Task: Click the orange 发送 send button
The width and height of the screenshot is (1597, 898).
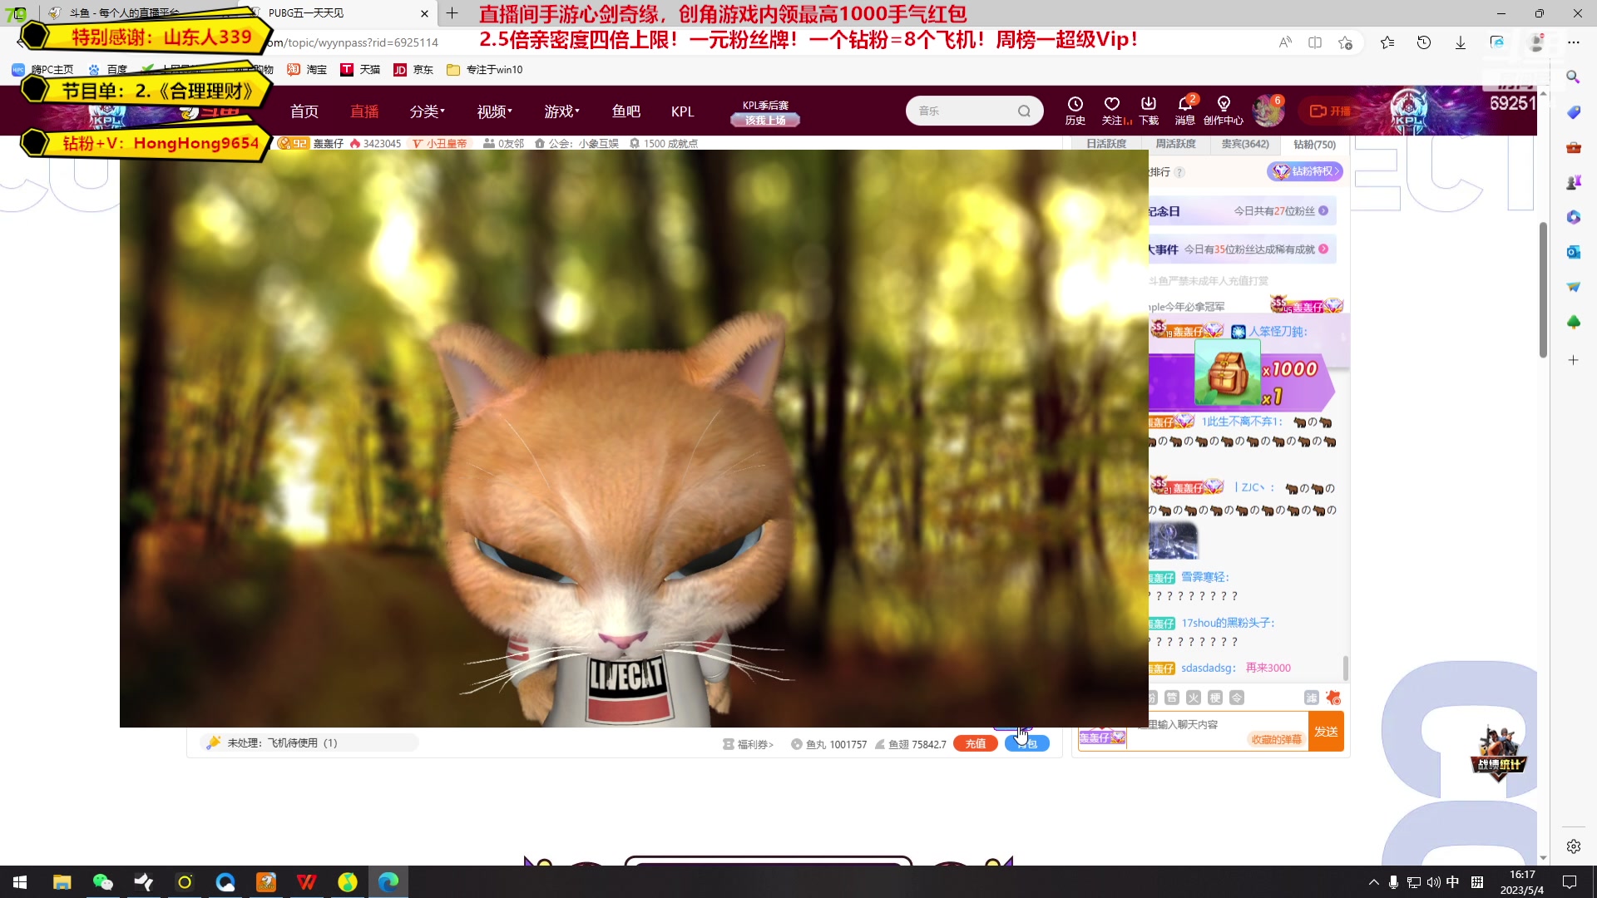Action: (x=1326, y=732)
